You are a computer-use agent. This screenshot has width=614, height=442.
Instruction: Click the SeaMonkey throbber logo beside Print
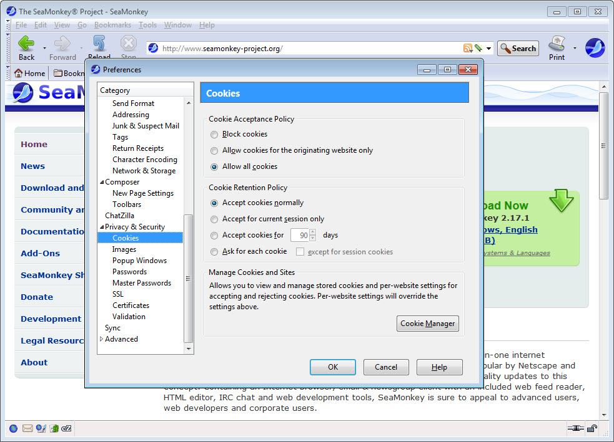(x=595, y=48)
